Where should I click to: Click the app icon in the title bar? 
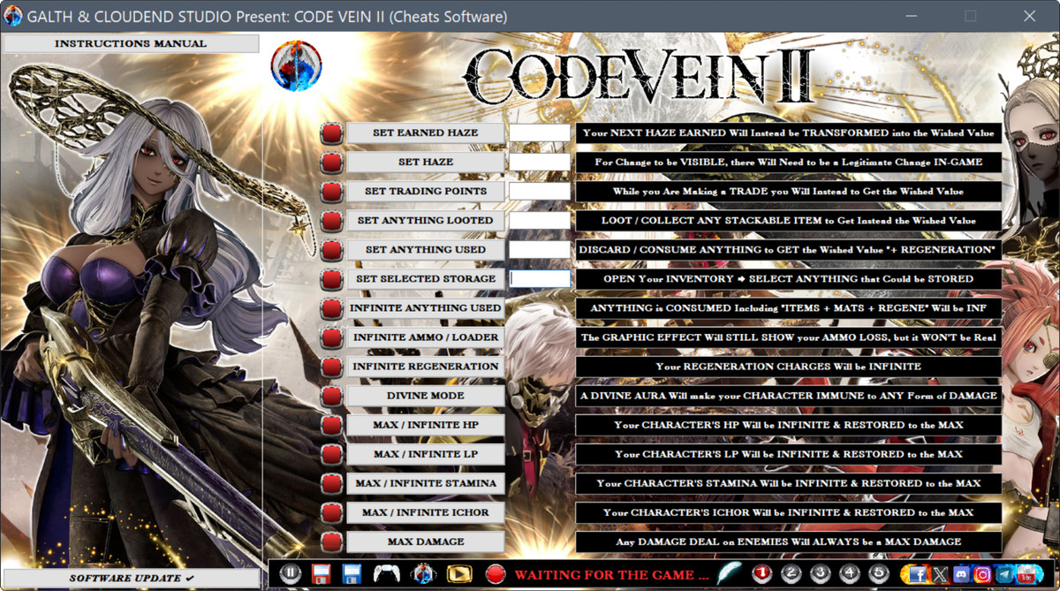click(13, 16)
